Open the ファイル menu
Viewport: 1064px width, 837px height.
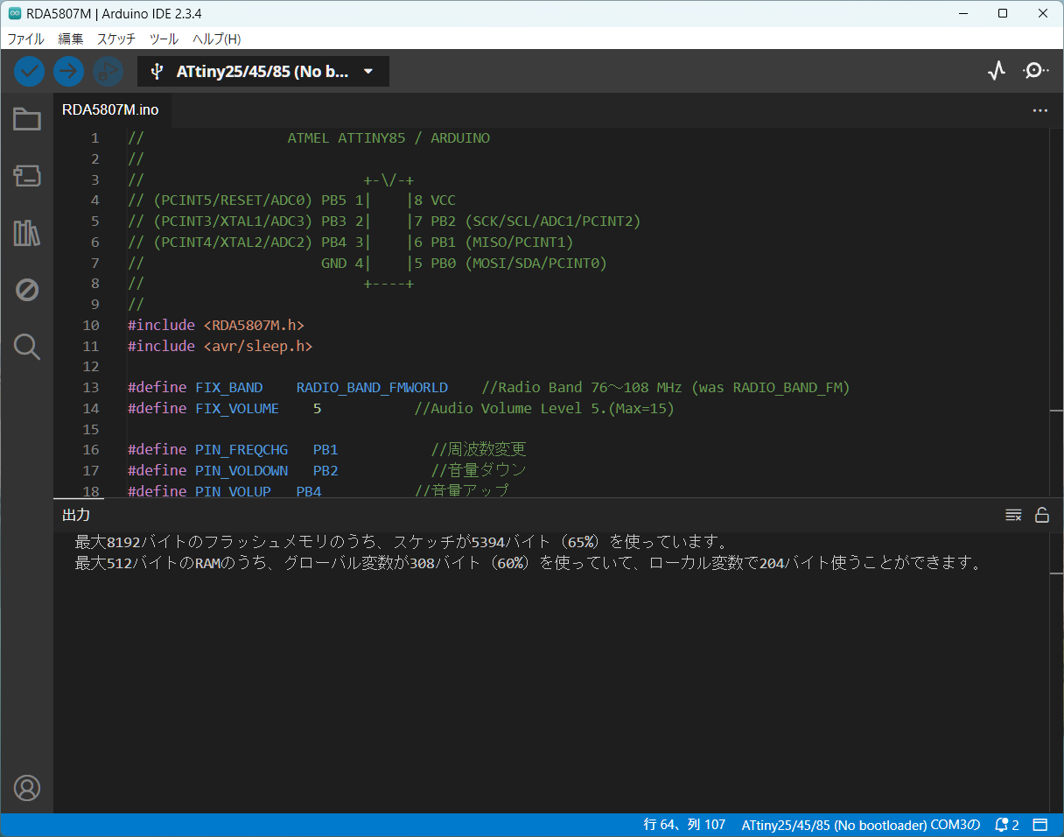[x=25, y=39]
